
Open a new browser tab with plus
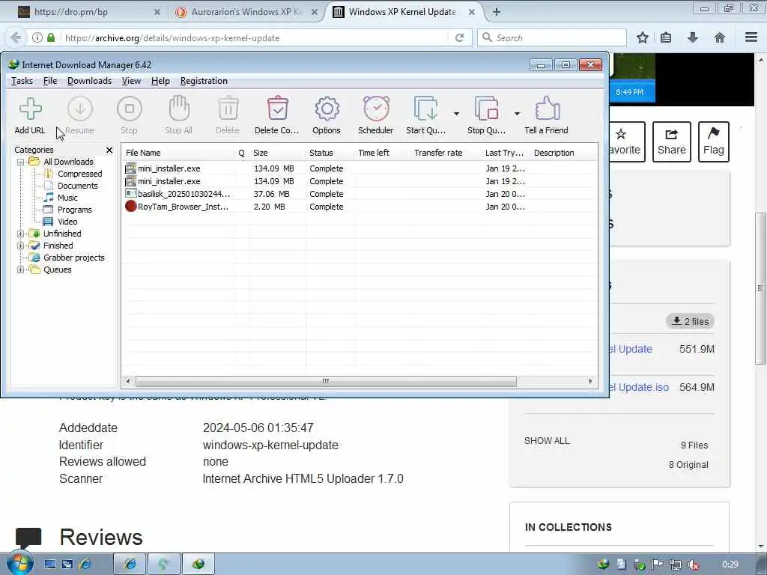497,12
